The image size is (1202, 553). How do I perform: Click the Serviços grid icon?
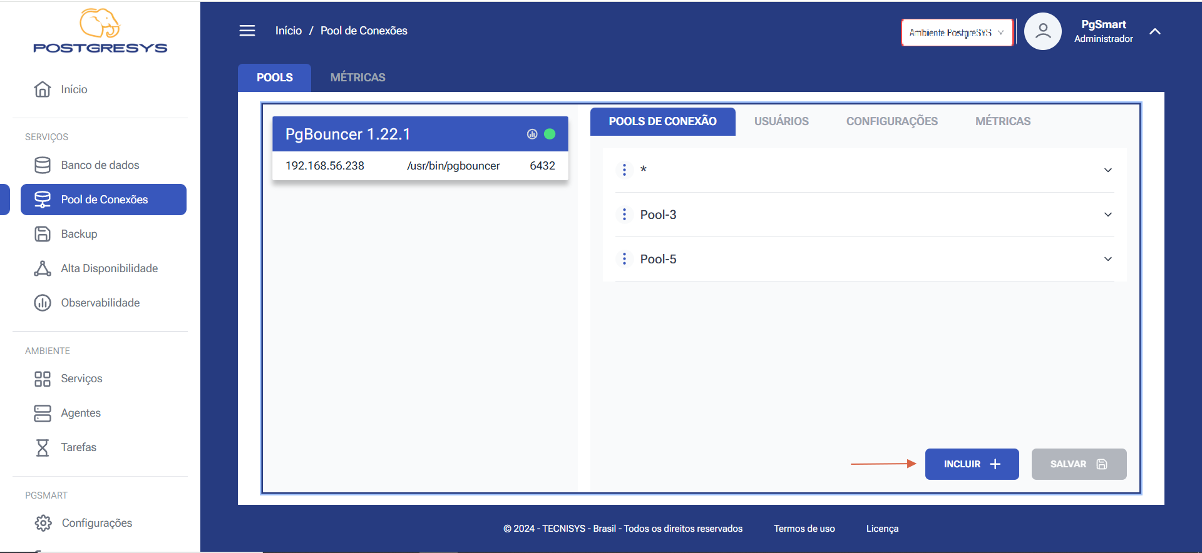[43, 379]
